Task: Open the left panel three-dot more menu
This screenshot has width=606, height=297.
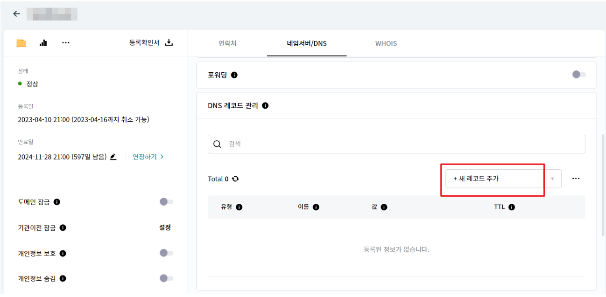Action: [x=66, y=43]
